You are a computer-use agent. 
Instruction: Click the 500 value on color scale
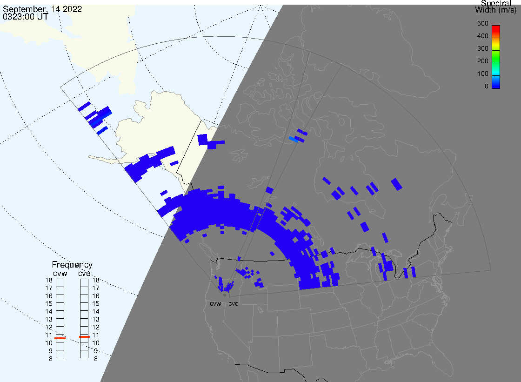click(x=482, y=24)
